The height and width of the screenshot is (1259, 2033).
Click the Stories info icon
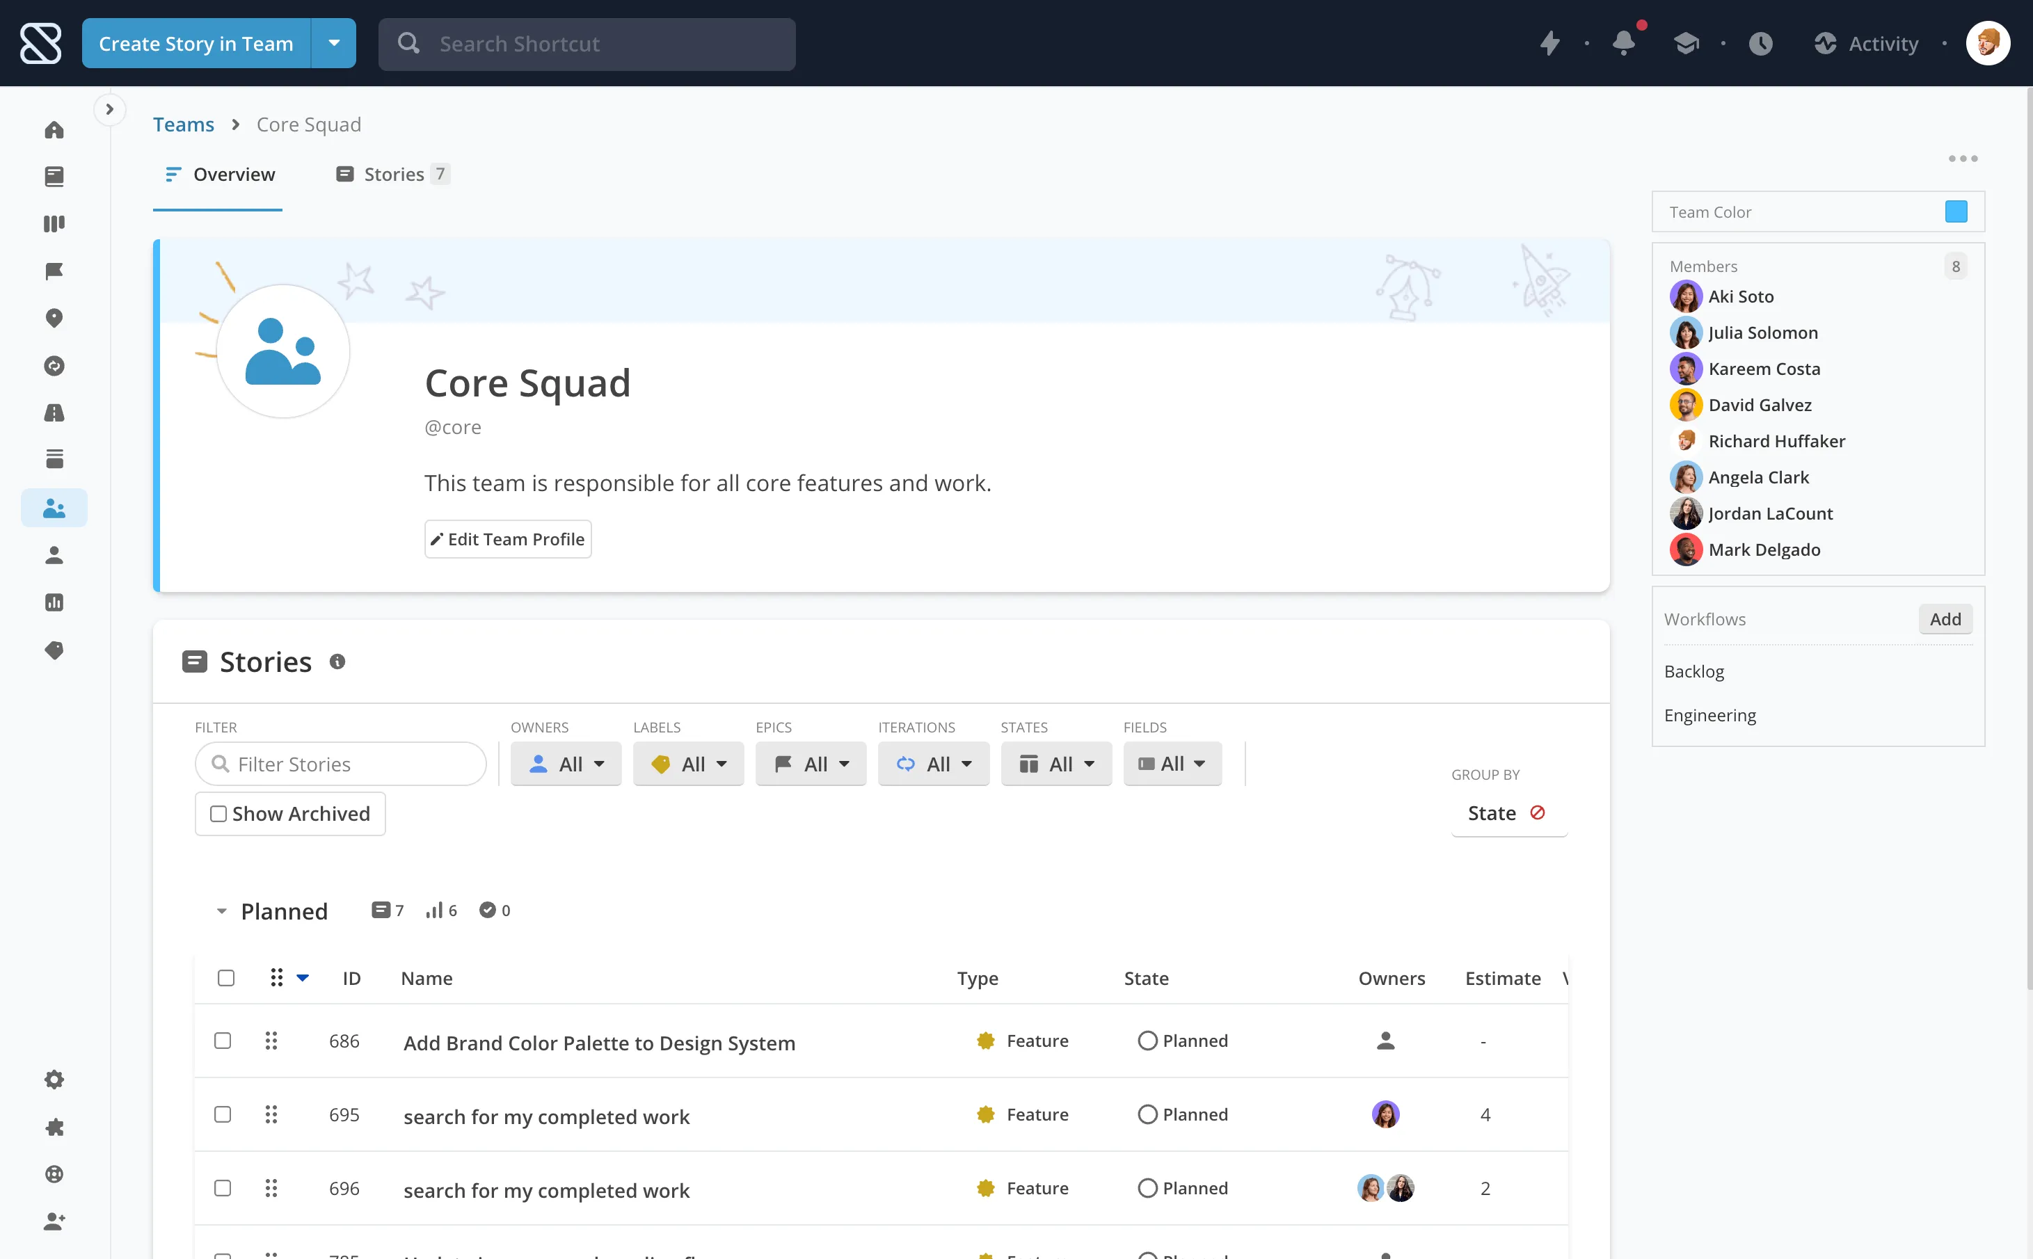click(337, 662)
